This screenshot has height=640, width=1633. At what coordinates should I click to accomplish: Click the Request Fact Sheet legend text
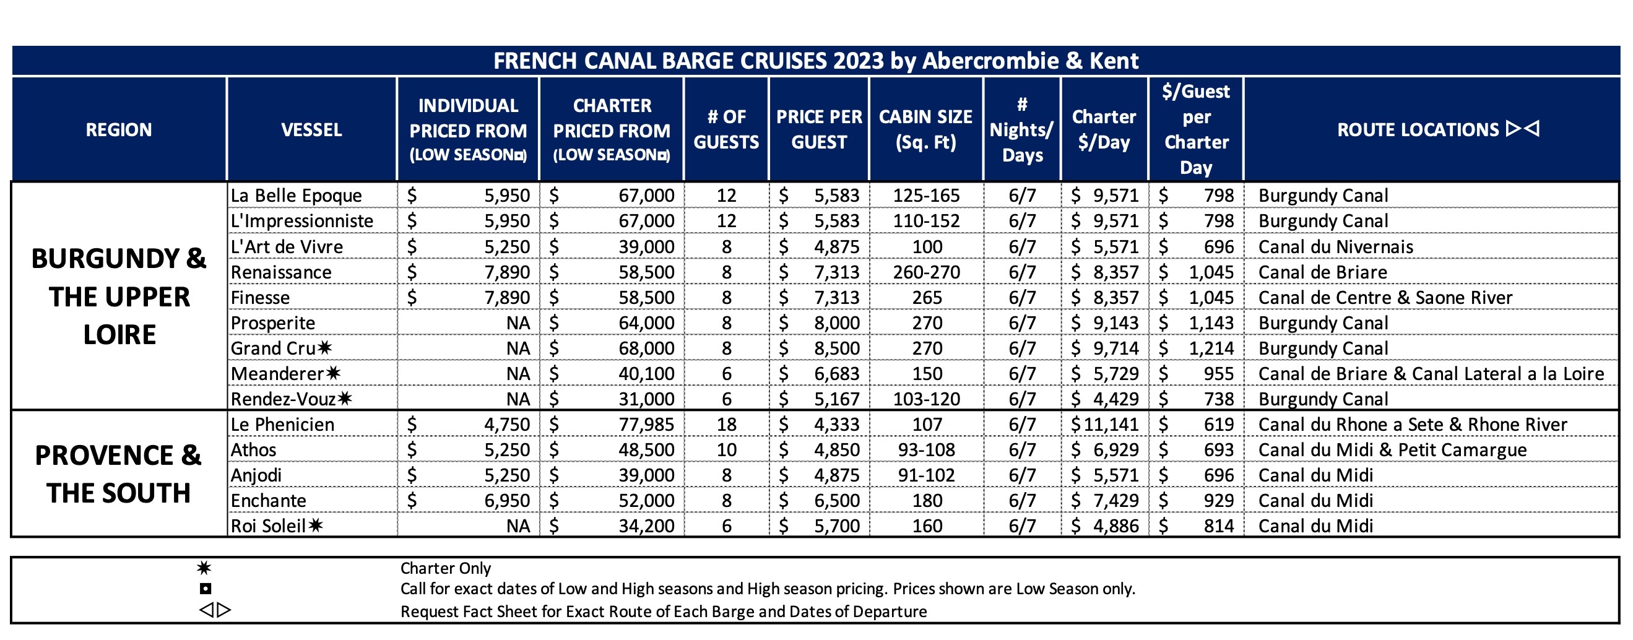point(663,611)
